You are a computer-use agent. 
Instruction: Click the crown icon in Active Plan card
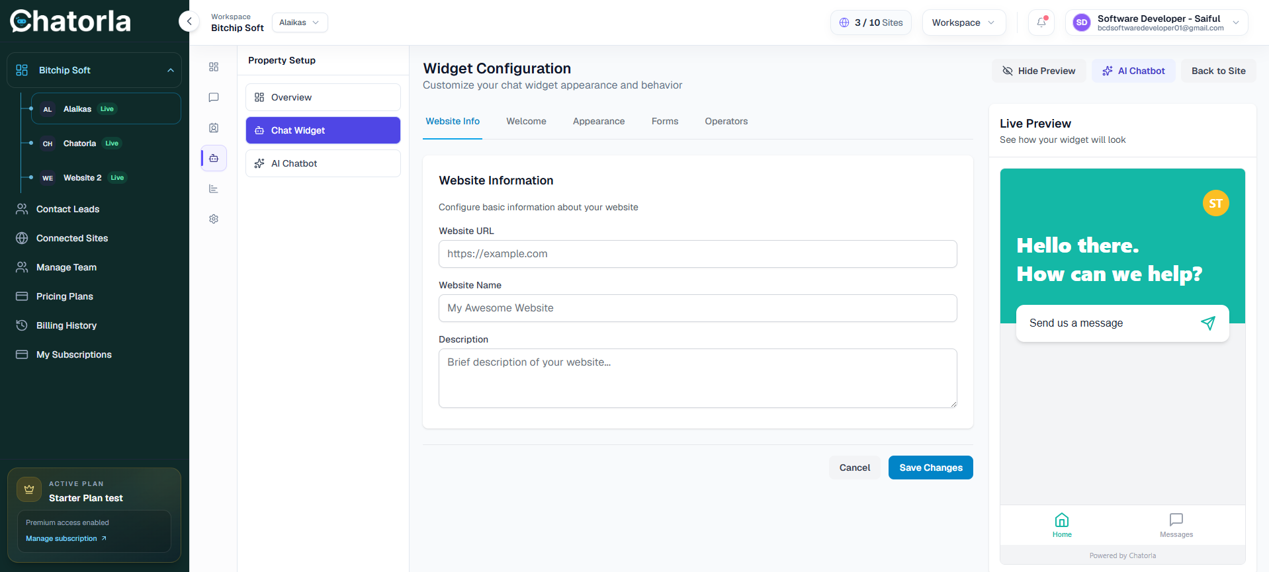(x=29, y=490)
